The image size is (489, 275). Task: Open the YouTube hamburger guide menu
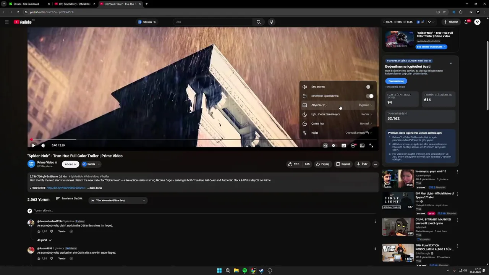coord(7,22)
